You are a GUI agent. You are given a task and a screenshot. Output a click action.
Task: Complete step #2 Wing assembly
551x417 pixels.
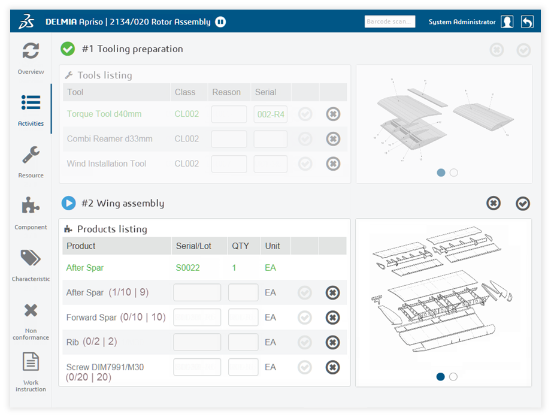(x=522, y=203)
